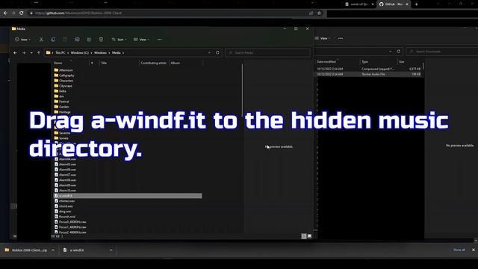Viewport: 478px width, 269px height.
Task: Click the Search Downloads input field
Action: [442, 52]
